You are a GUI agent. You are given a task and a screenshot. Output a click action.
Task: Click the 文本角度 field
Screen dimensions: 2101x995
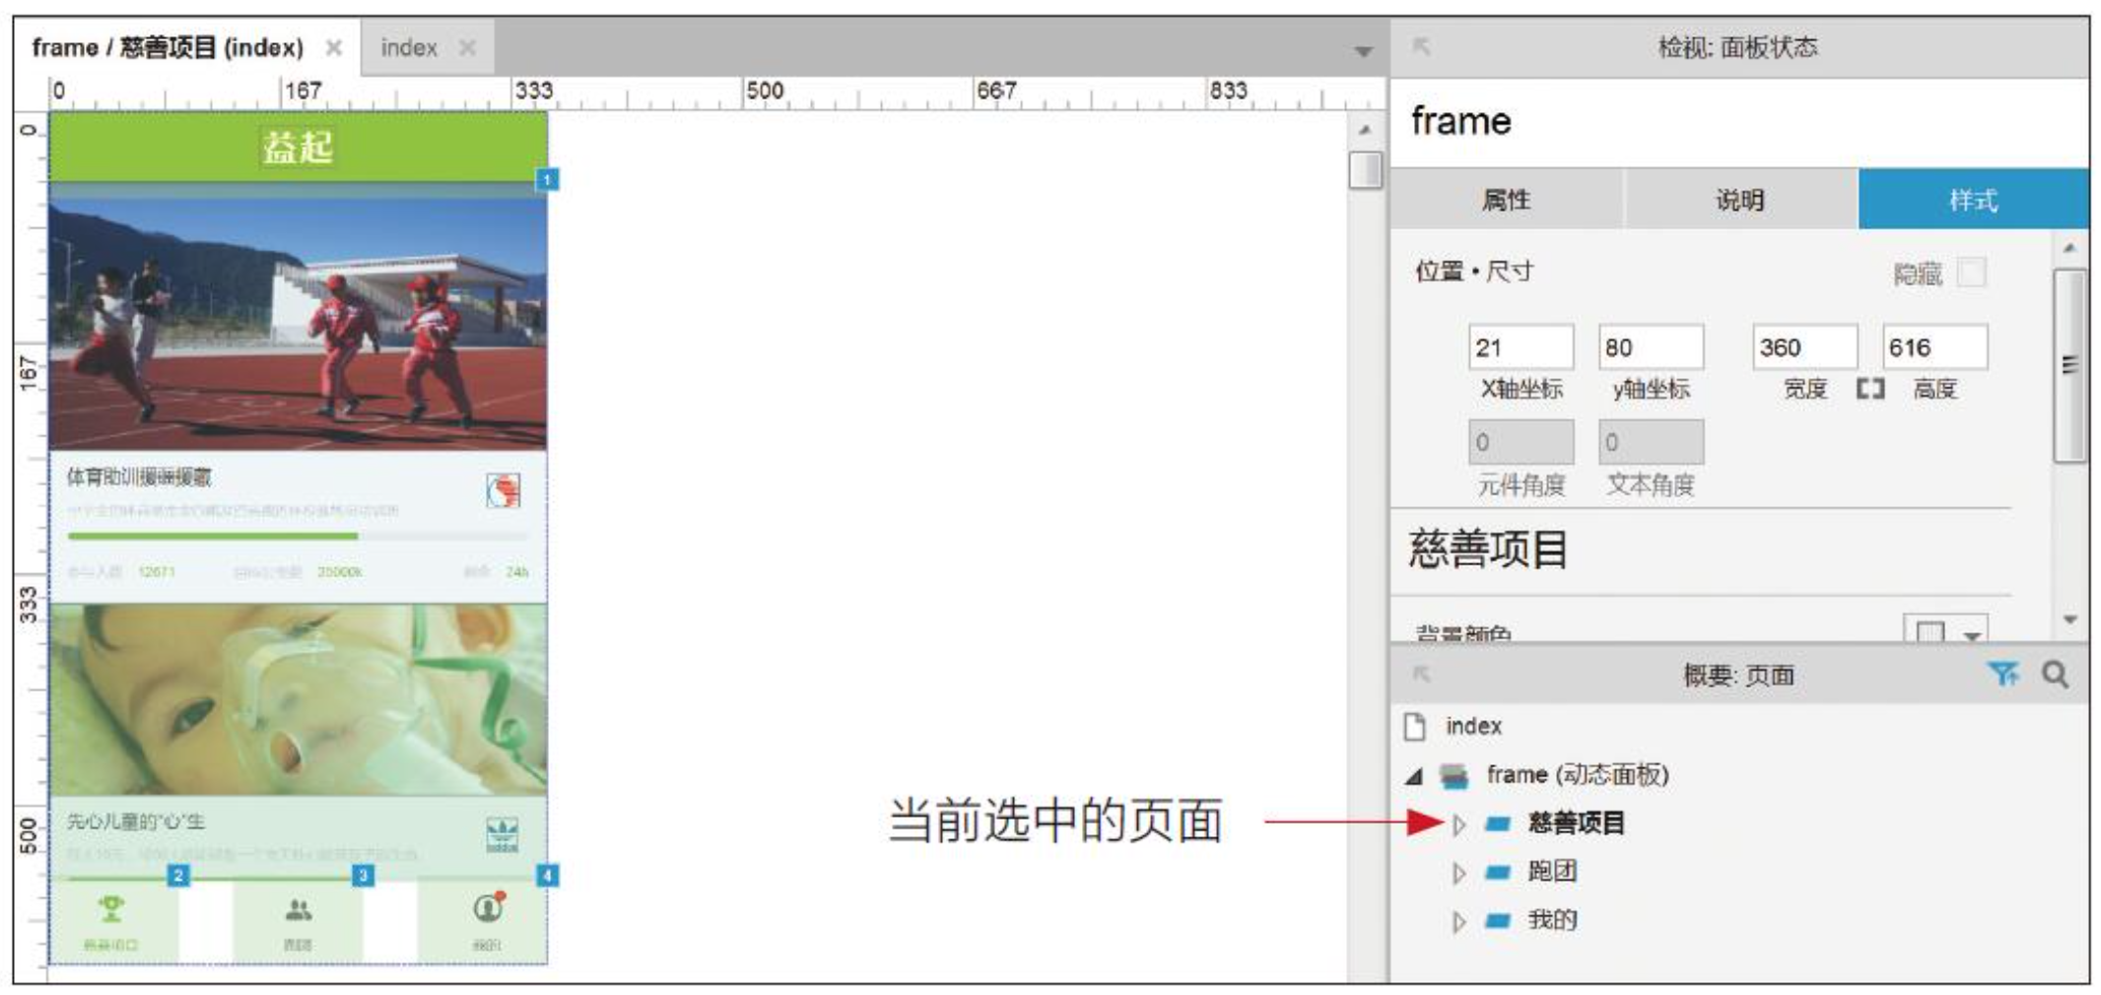(x=1651, y=442)
